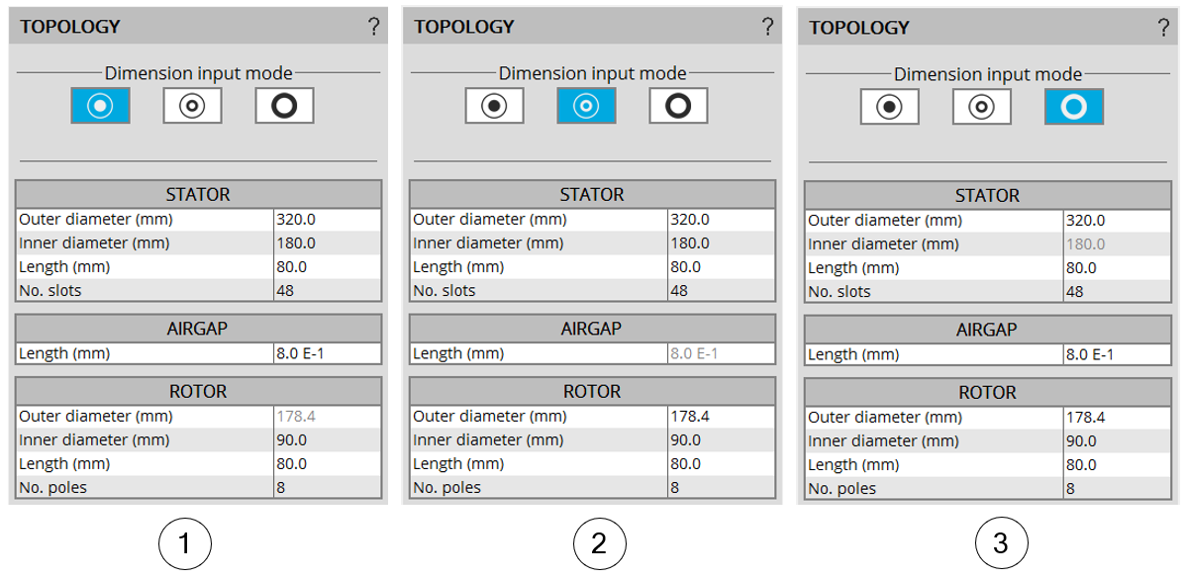The width and height of the screenshot is (1187, 581).
Task: Select rotor Inner diameter value in panel 1
Action: point(327,439)
